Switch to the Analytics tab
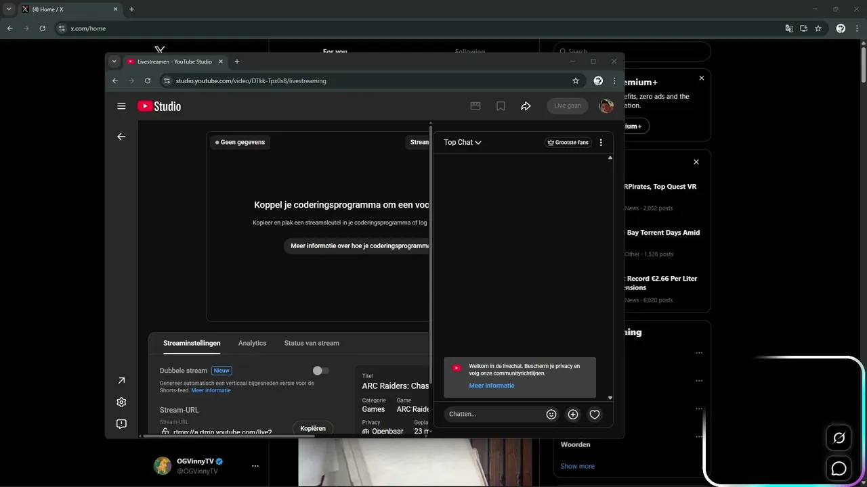The width and height of the screenshot is (867, 487). pos(252,343)
